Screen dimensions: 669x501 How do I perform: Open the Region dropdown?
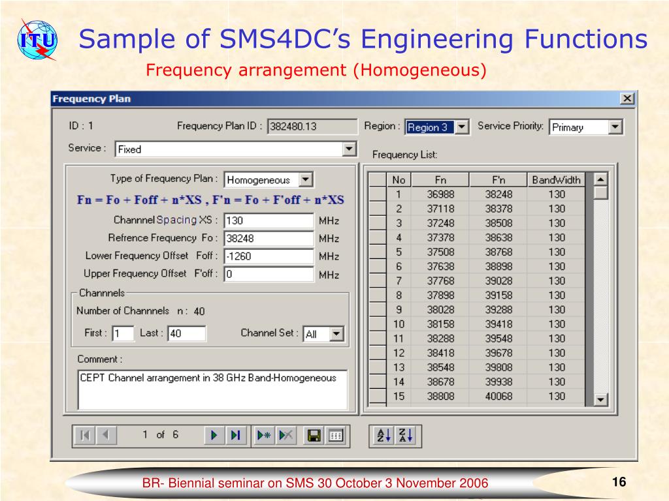[x=462, y=127]
